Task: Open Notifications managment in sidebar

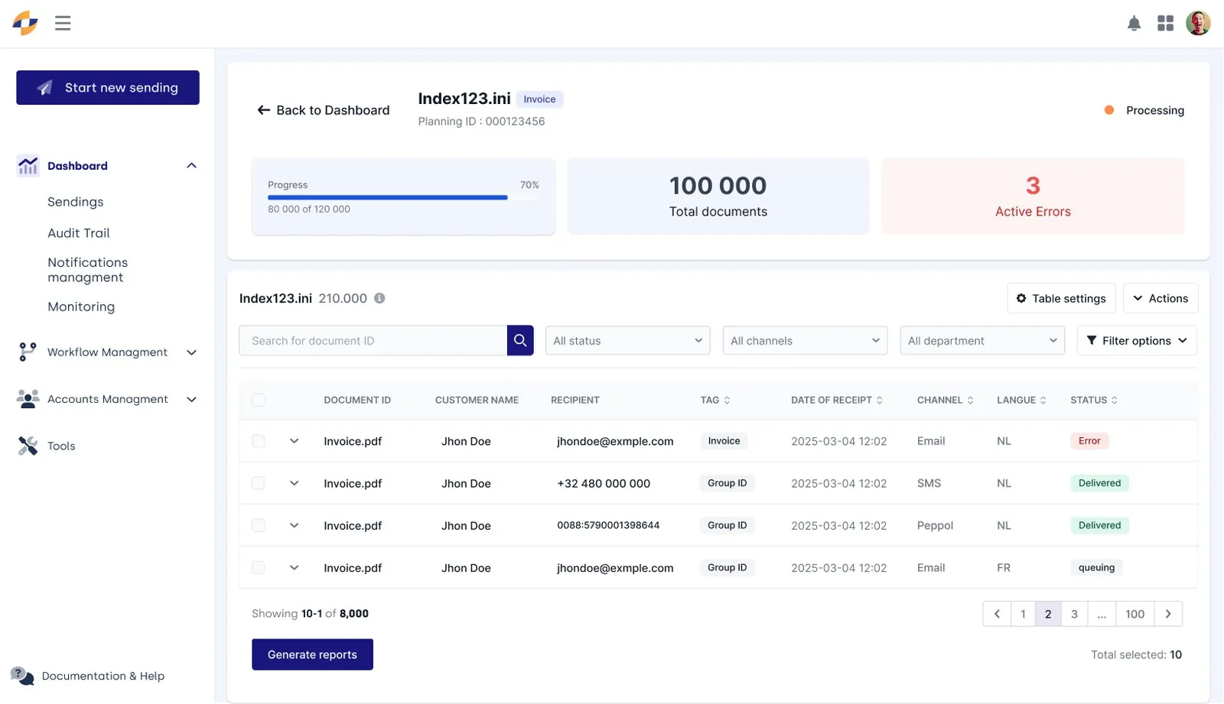Action: [x=87, y=270]
